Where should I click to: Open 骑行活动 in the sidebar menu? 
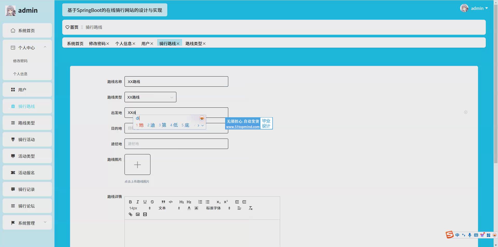(27, 140)
